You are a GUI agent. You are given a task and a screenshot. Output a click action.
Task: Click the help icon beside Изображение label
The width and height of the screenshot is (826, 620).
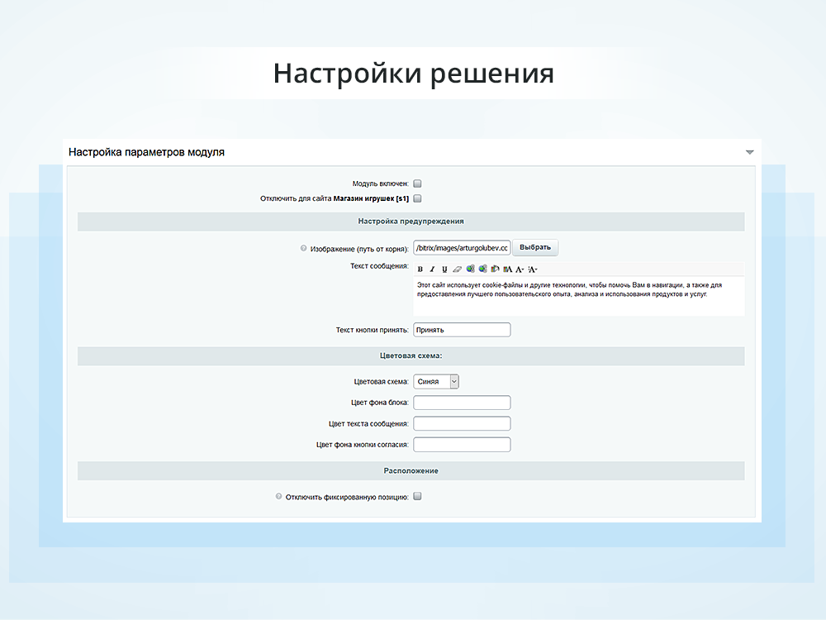pyautogui.click(x=303, y=247)
